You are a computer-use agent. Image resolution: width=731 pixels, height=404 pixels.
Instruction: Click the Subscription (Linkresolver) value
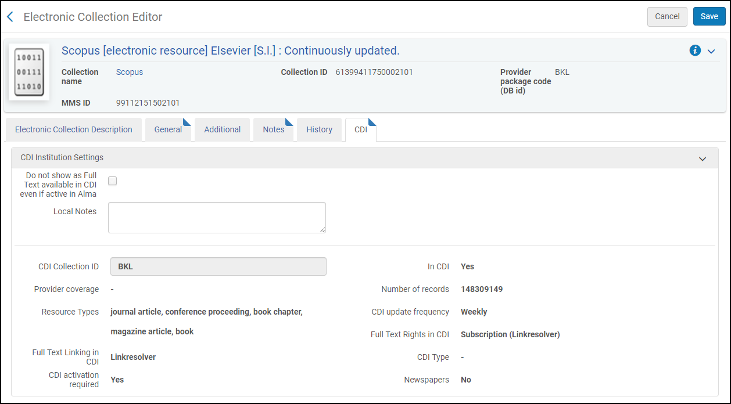click(x=510, y=334)
